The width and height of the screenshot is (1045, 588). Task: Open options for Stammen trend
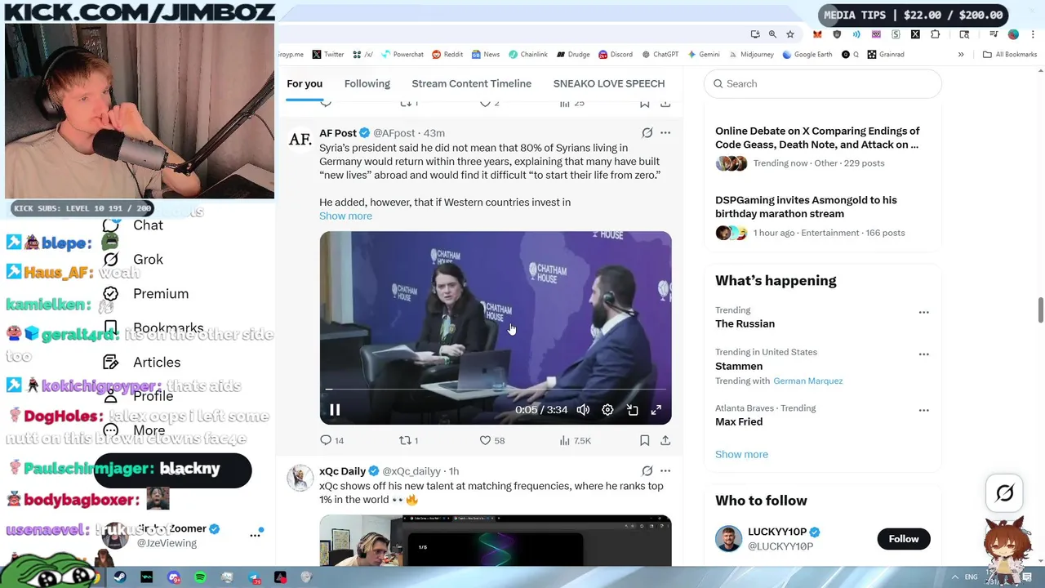pos(923,354)
